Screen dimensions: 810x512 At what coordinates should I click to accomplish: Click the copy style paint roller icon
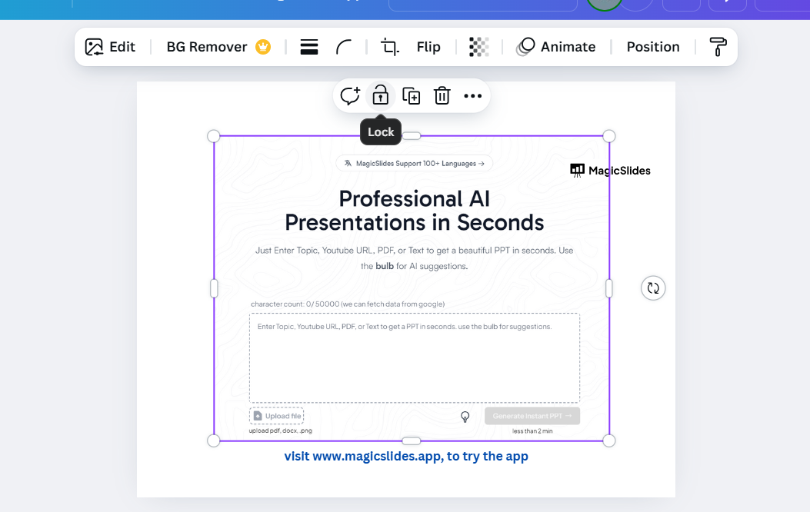[718, 47]
